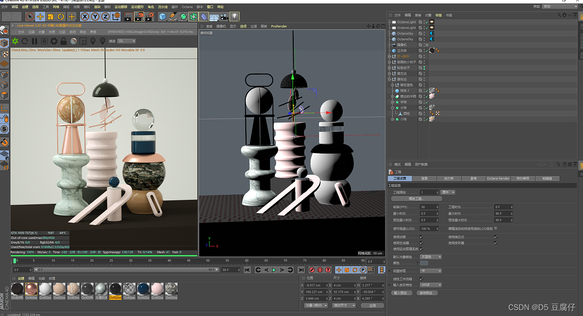Collapse the 最右边 group
583x316 pixels.
click(x=389, y=79)
